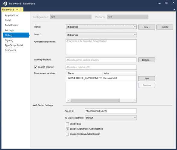
Task: Open the Application settings page
Action: 11,15
